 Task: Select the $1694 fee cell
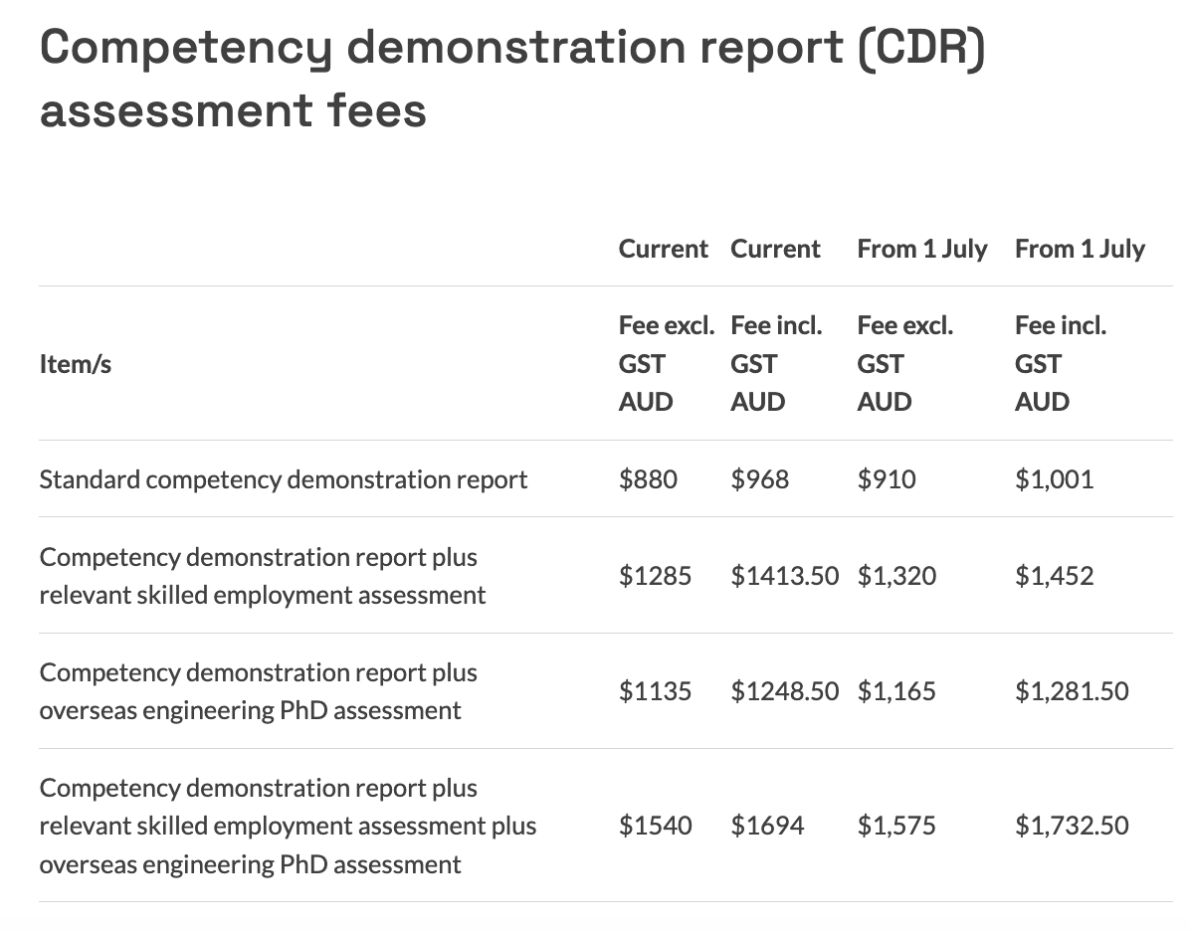[x=767, y=826]
